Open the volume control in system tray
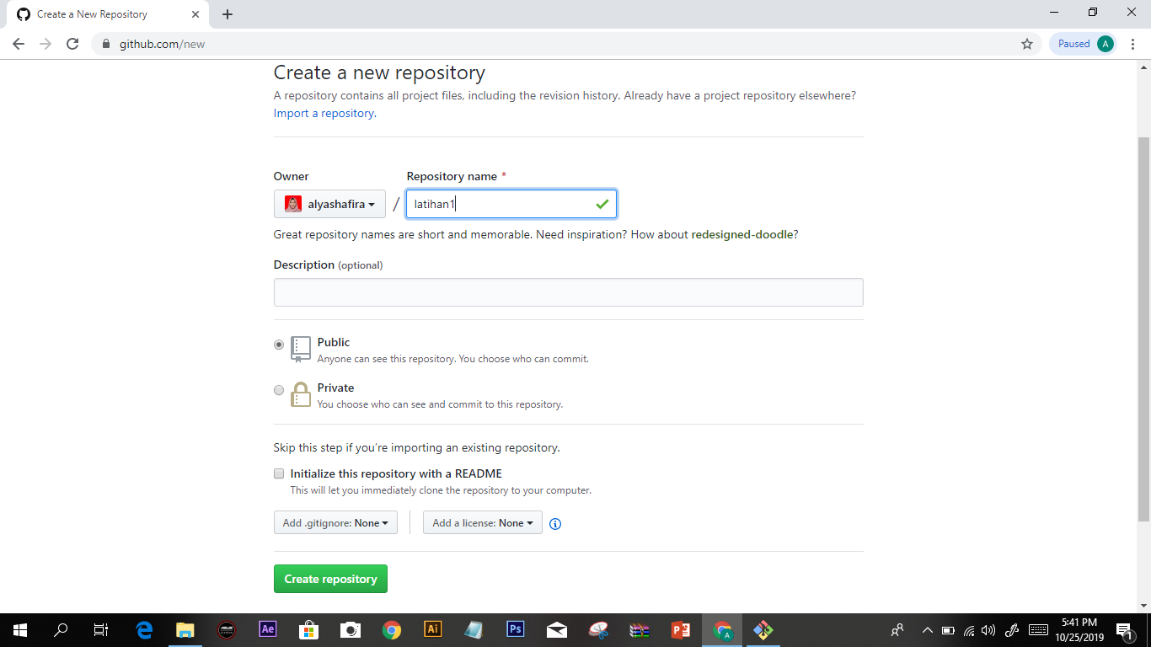Screen dimensions: 1151x647 click(989, 629)
